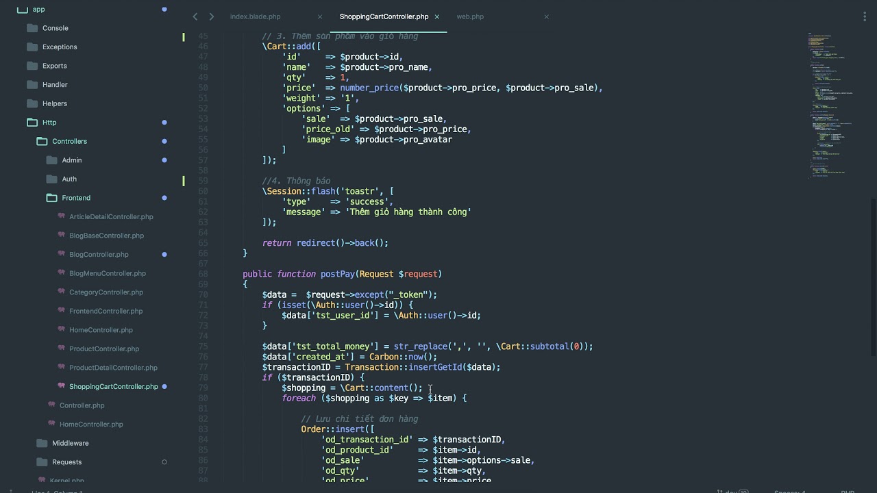Click the PHP icon beside CategoryController.php
Viewport: 877px width, 493px height.
(62, 292)
